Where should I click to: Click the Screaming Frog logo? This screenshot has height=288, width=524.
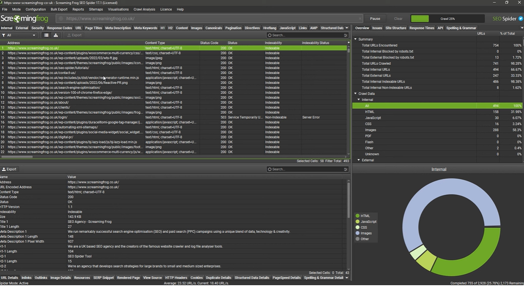pos(24,19)
